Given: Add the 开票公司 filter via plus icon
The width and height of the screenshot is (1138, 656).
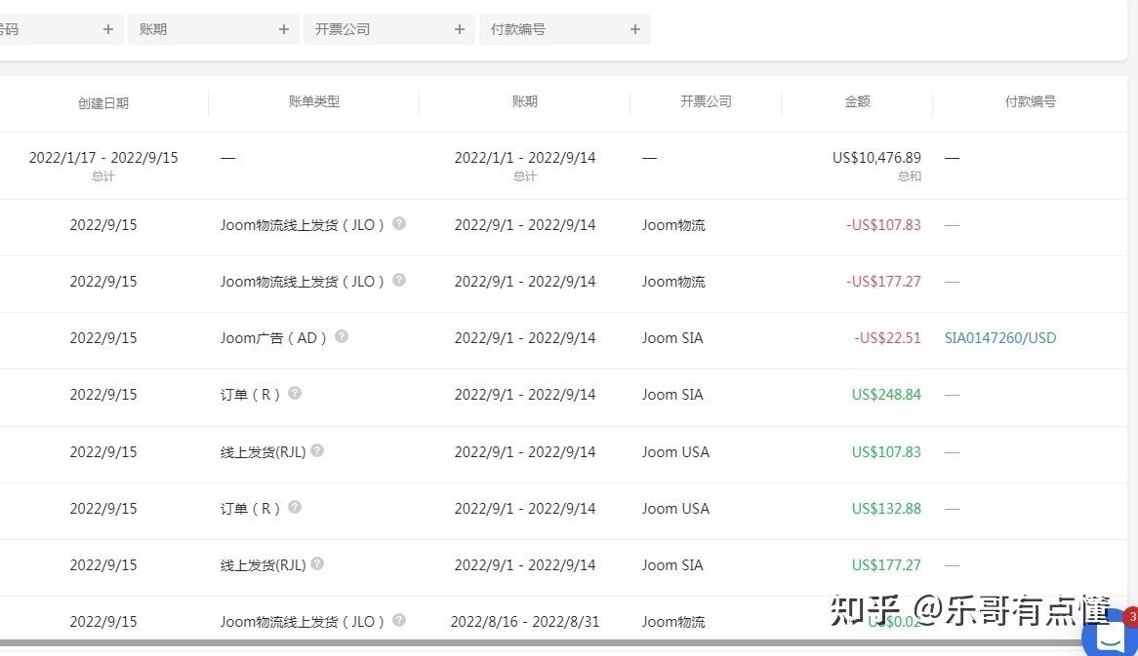Looking at the screenshot, I should (x=460, y=29).
